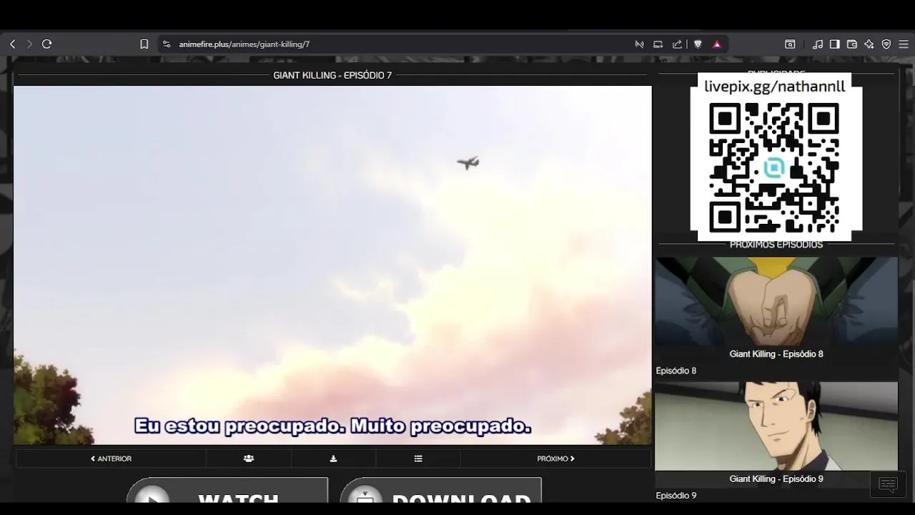Image resolution: width=915 pixels, height=515 pixels.
Task: Click the big DOWNLOAD banner button
Action: click(x=440, y=490)
